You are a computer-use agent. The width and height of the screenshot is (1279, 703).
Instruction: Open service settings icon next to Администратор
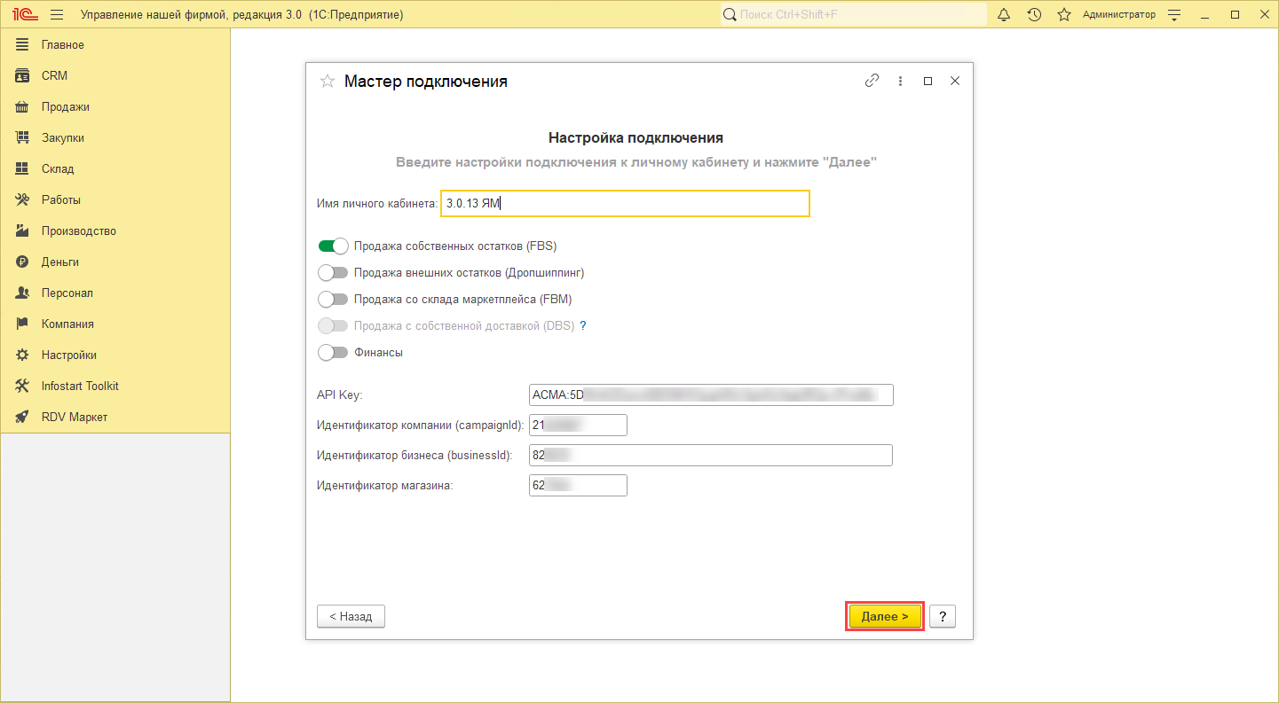[1174, 14]
